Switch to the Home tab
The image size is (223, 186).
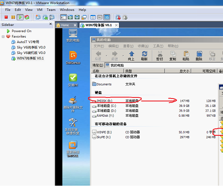65,25
